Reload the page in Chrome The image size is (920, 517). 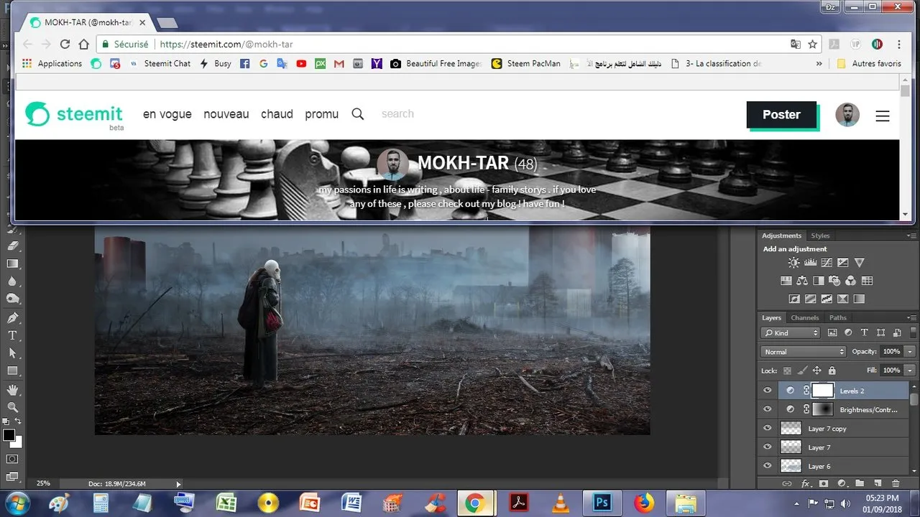(65, 44)
